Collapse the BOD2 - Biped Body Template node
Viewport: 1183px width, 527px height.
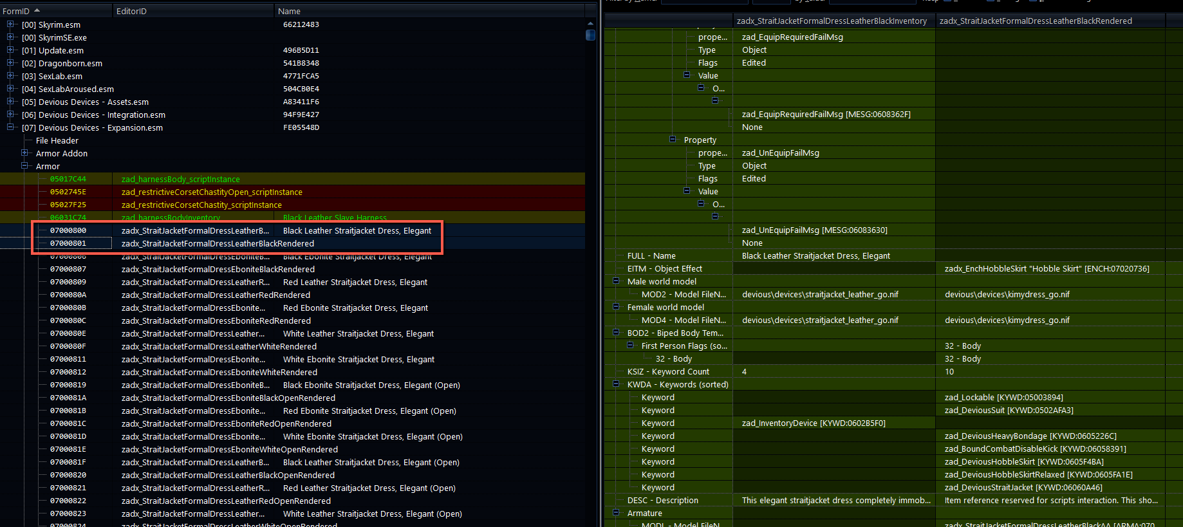pyautogui.click(x=616, y=333)
